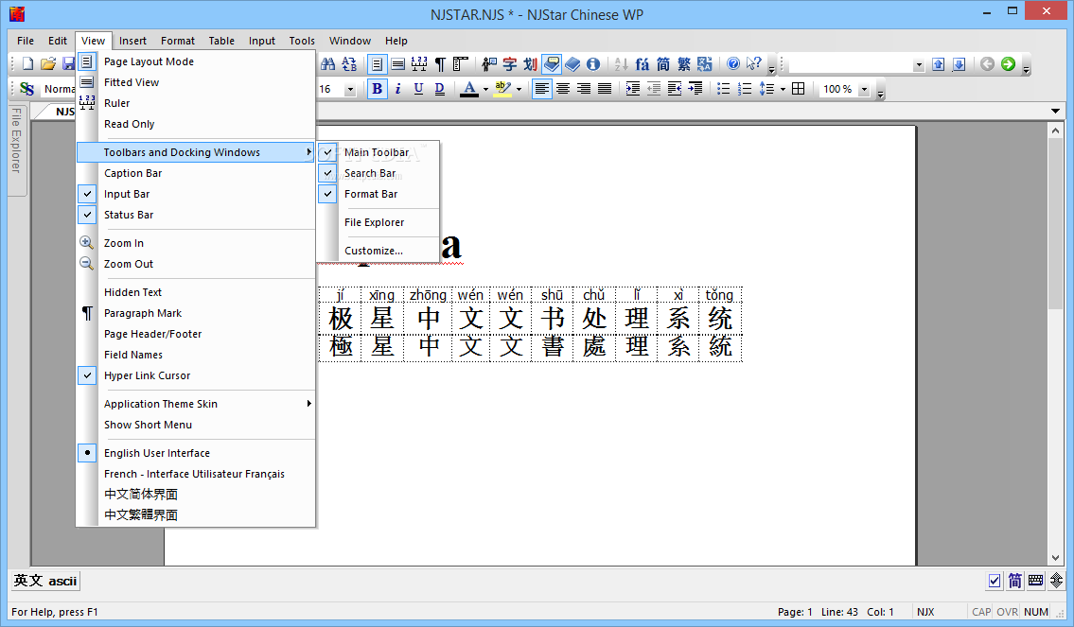Open the Tools menu

[302, 41]
